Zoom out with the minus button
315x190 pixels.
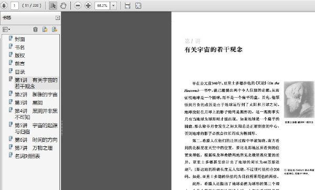pos(78,5)
